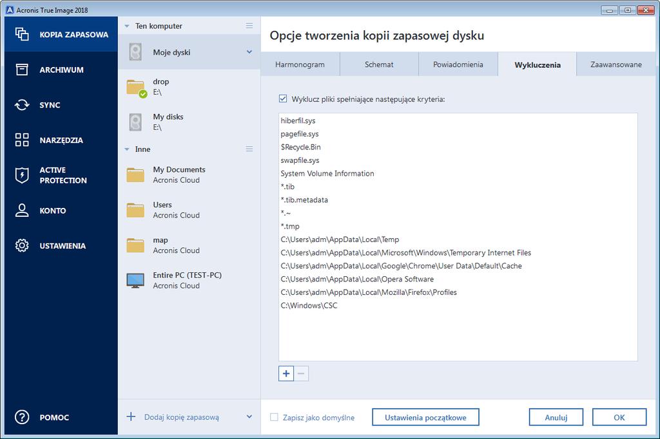Screen dimensions: 660x439
Task: Switch to the Powiadomienia tab
Action: [458, 64]
